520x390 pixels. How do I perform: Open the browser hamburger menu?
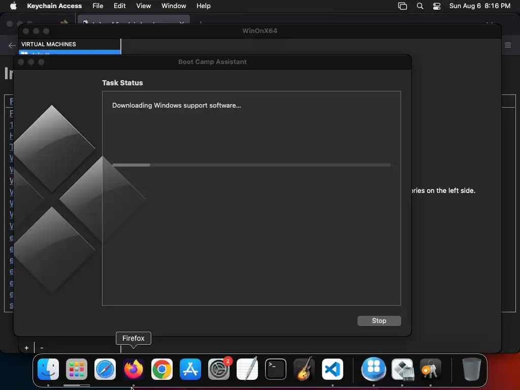[508, 45]
